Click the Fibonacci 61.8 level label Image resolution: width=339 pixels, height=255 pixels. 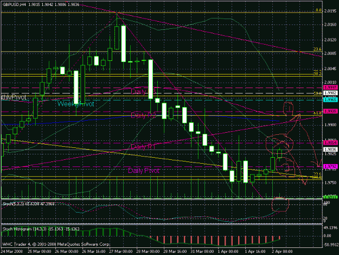(x=317, y=113)
